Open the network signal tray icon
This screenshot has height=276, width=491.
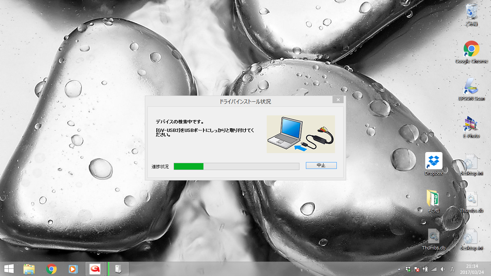[x=434, y=269]
